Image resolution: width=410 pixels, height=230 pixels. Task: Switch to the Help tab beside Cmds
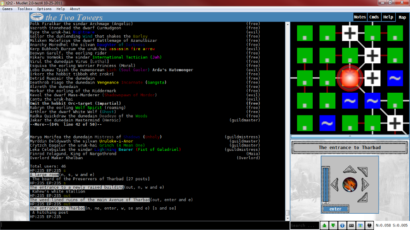click(x=388, y=17)
